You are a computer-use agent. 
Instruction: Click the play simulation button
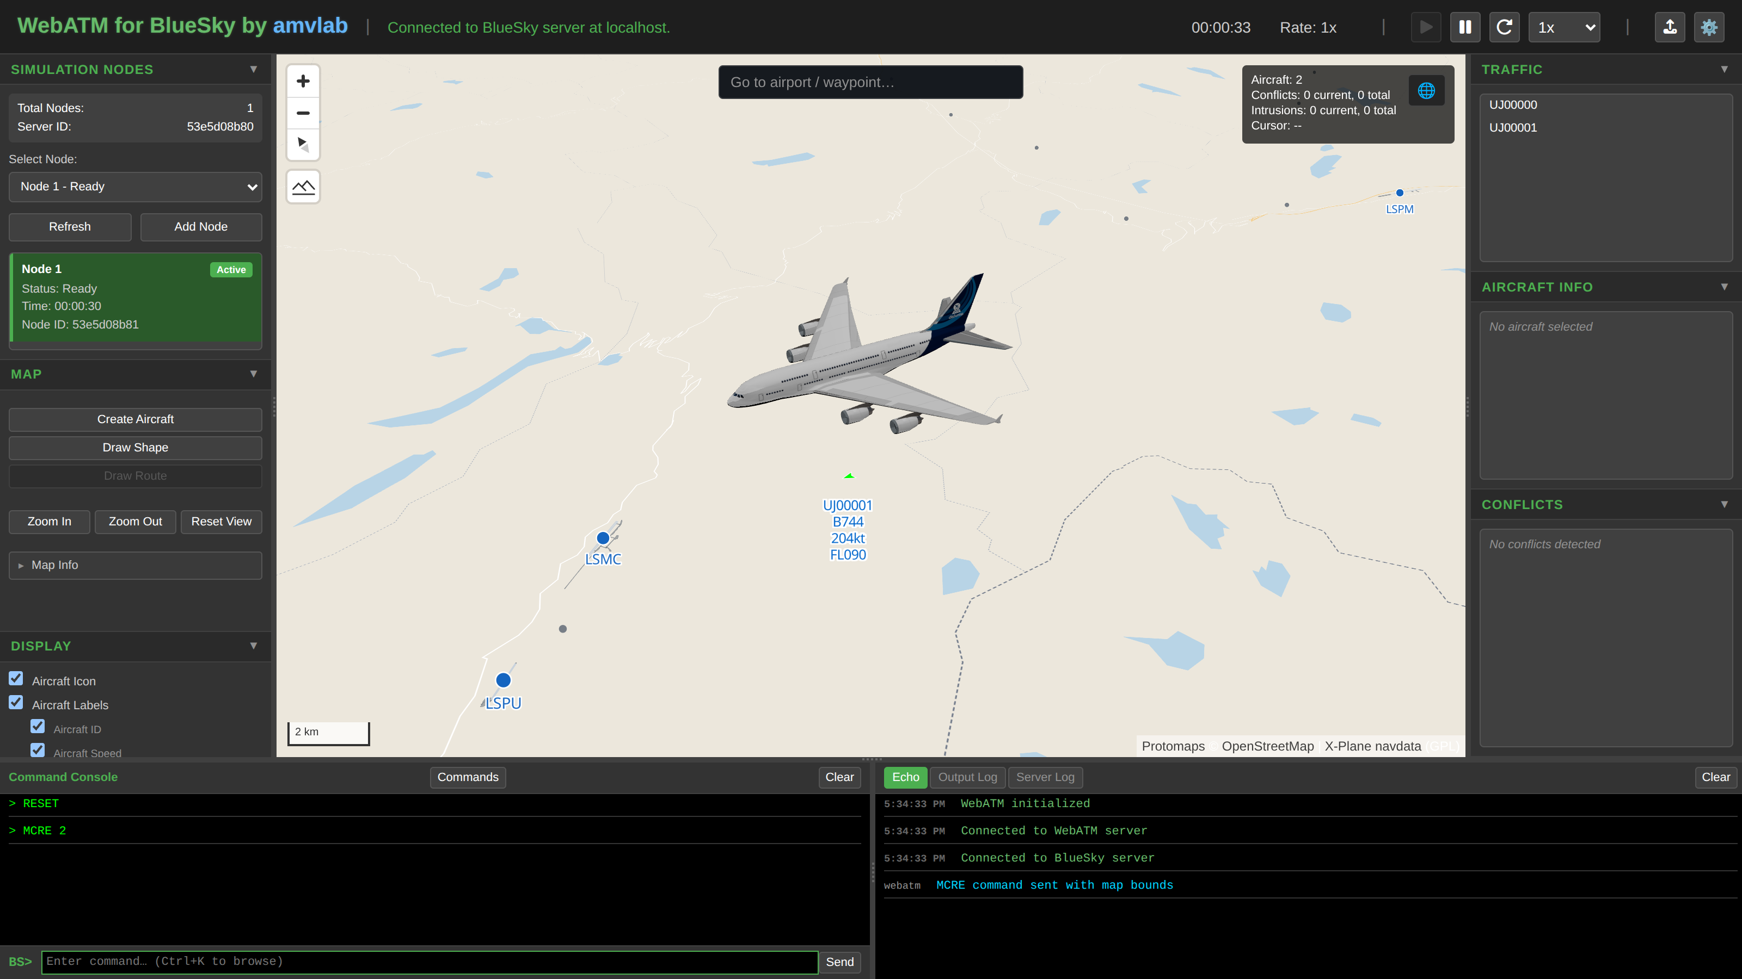point(1426,27)
